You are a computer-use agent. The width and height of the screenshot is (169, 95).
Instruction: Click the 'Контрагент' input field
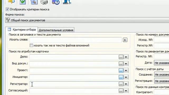161,92
